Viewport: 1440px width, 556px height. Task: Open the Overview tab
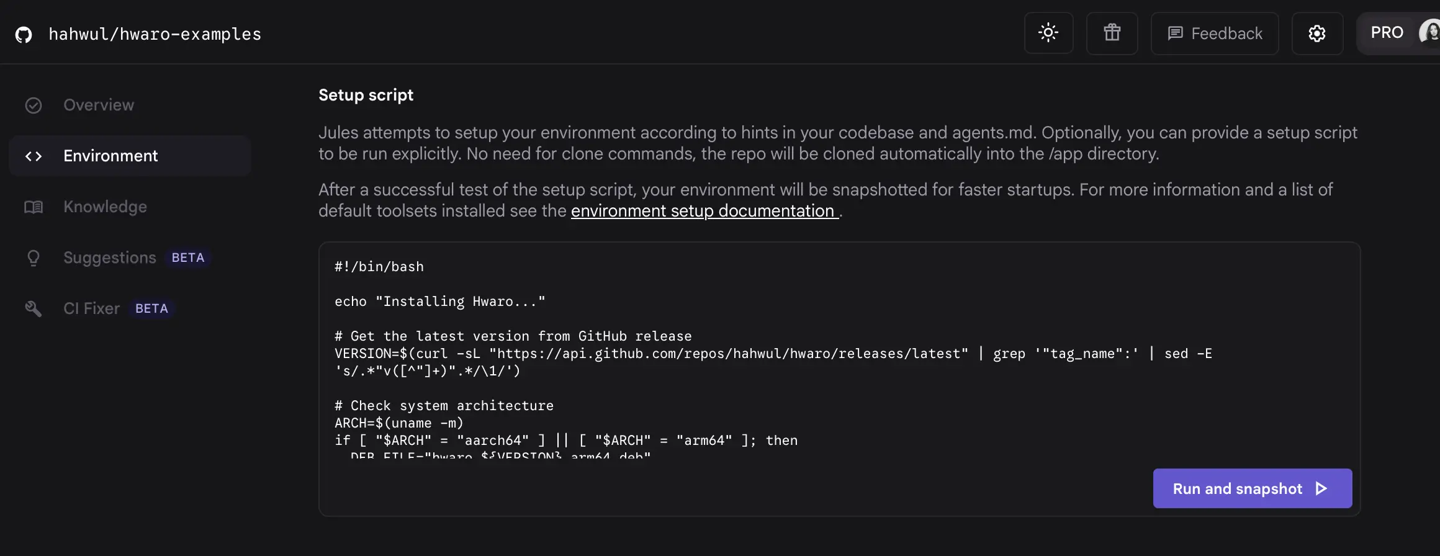99,105
